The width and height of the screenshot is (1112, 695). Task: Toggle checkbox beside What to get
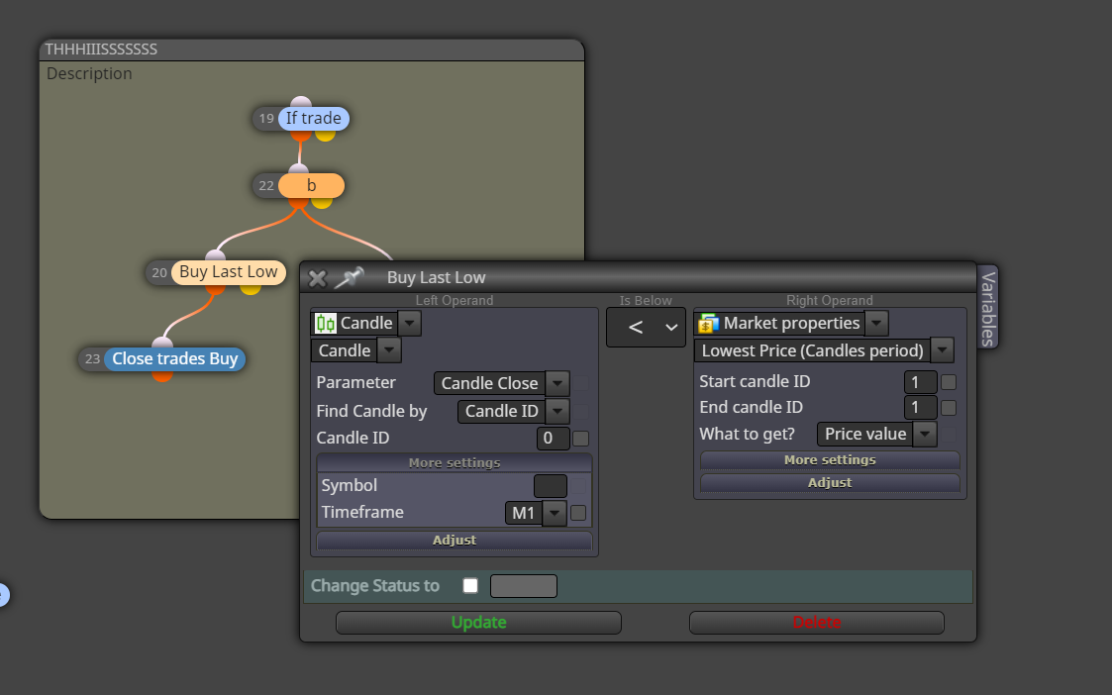949,434
